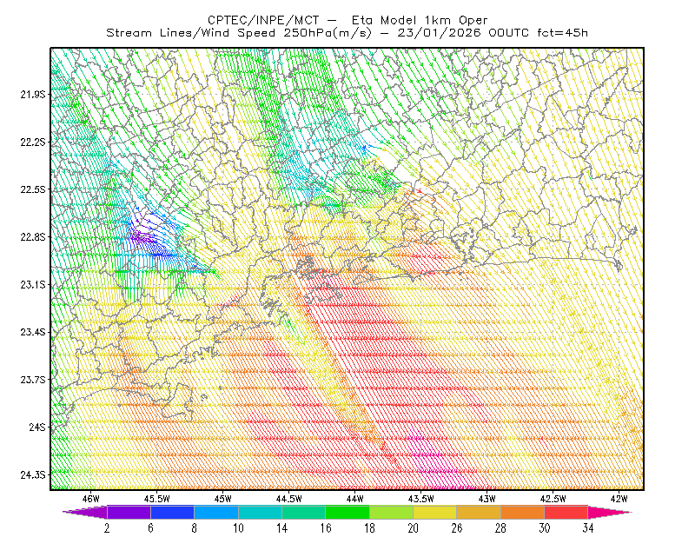Click the latitude label 22.2S
695x537 pixels.
tap(33, 142)
